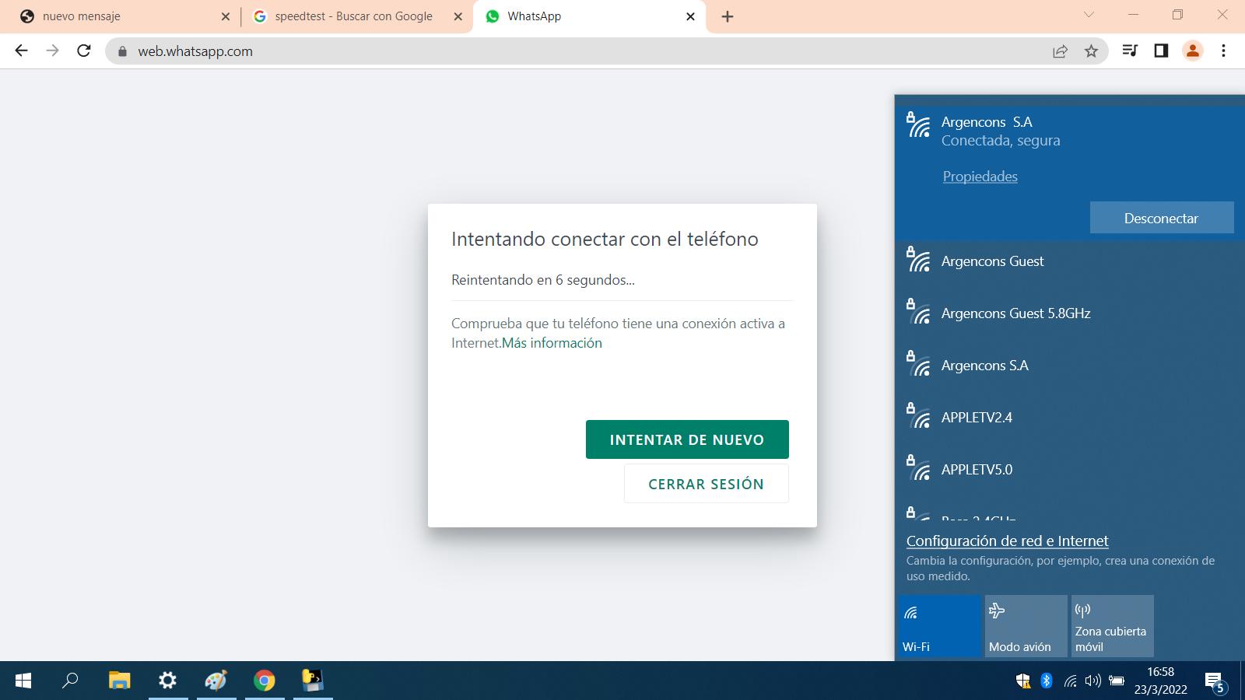Share this page icon in address bar
The width and height of the screenshot is (1245, 700).
[x=1060, y=51]
